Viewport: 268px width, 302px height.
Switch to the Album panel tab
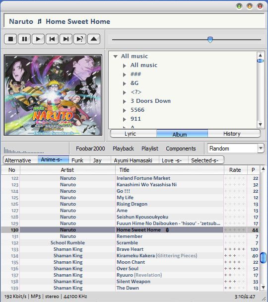coord(182,134)
